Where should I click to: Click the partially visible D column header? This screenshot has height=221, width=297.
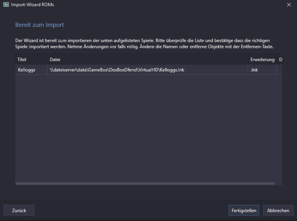280,60
